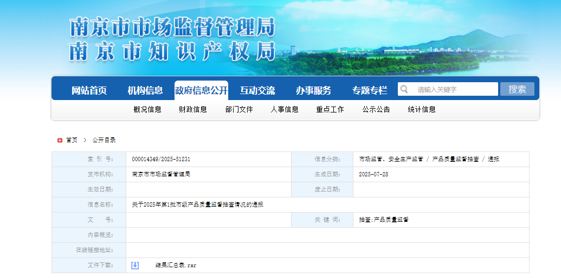Select the date 2025-07-28
The height and width of the screenshot is (278, 561).
click(373, 175)
